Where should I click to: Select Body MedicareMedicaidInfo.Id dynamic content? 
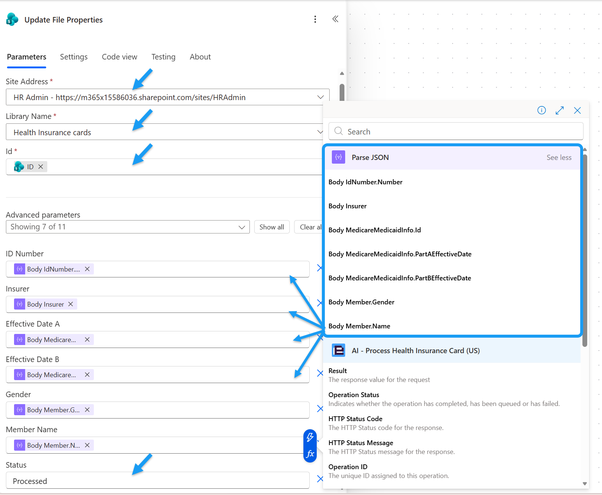click(374, 230)
